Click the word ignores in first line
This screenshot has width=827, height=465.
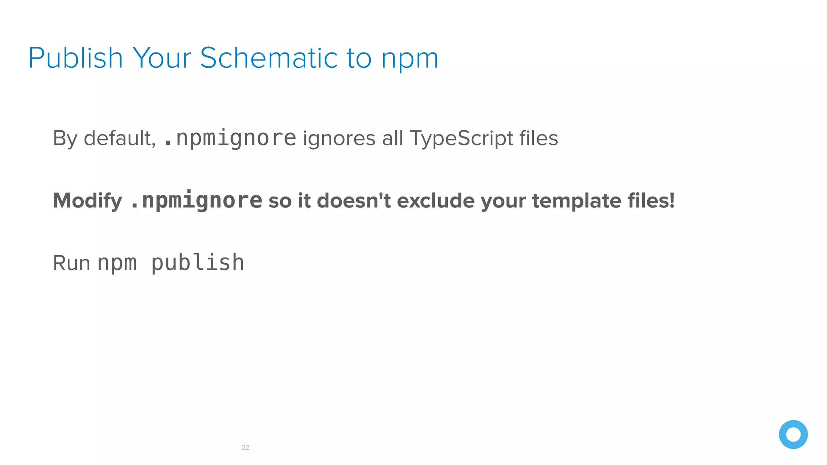pos(339,139)
